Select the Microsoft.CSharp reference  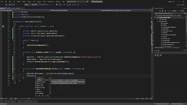click(x=168, y=31)
